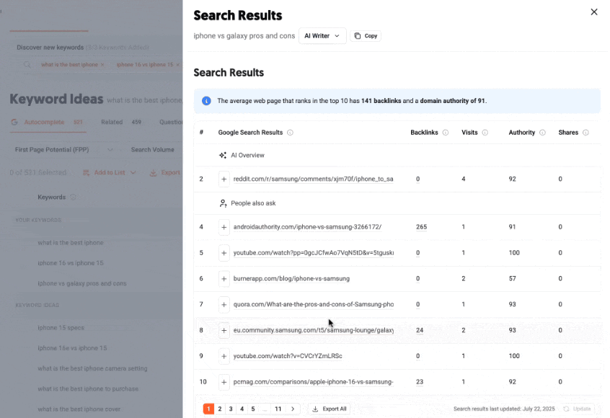Screen dimensions: 610x418
Task: Click Export button in background page
Action: 165,173
